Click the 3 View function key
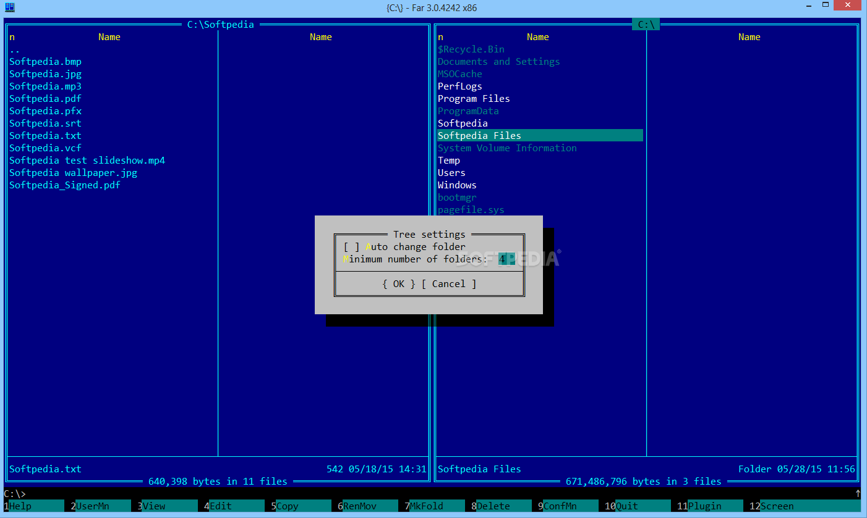 pos(167,506)
